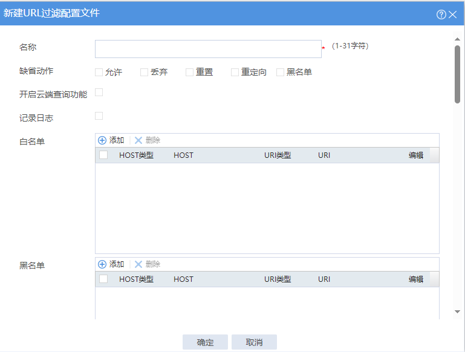Check the 重置 default action box
This screenshot has width=465, height=352.
pyautogui.click(x=189, y=72)
